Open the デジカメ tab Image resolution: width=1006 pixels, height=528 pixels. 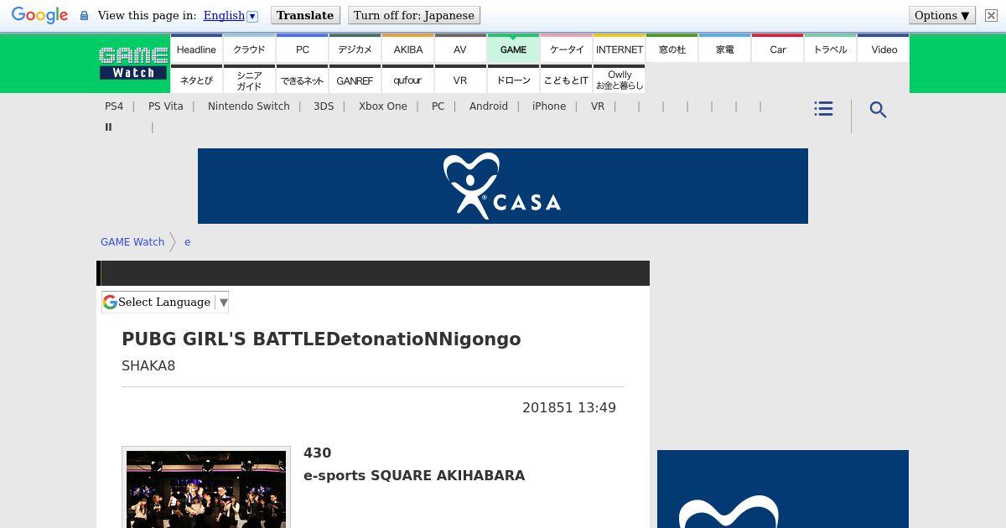(355, 49)
